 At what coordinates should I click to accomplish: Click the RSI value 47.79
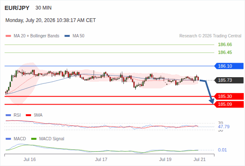tap(224, 127)
